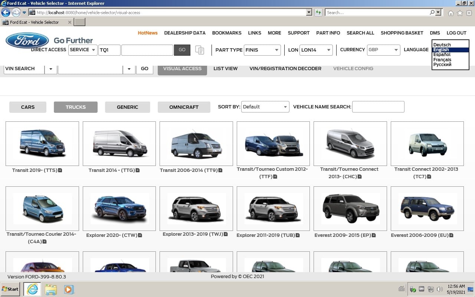The width and height of the screenshot is (475, 297).
Task: Open the BOOKMARKS menu
Action: click(227, 33)
